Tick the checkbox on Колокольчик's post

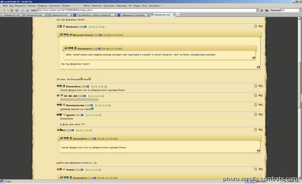(x=256, y=105)
